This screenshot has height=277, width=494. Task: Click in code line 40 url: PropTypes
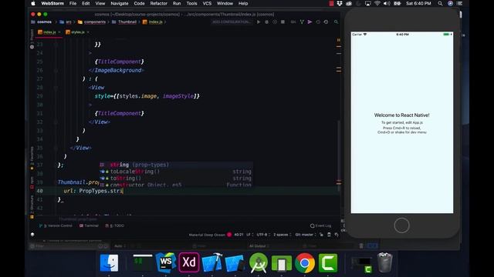pos(93,191)
